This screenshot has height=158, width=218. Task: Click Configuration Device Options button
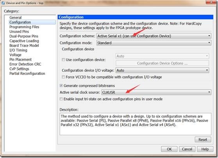162,63
